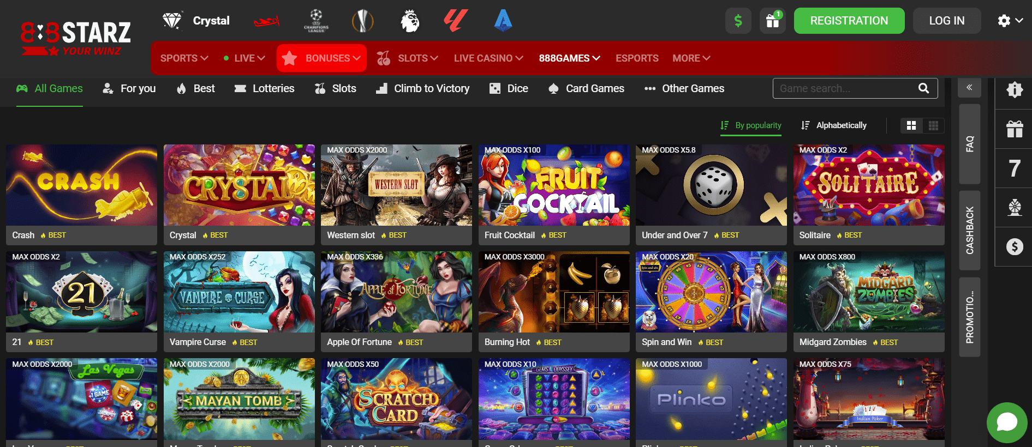Click the REGISTRATION button
This screenshot has width=1032, height=447.
click(x=849, y=21)
